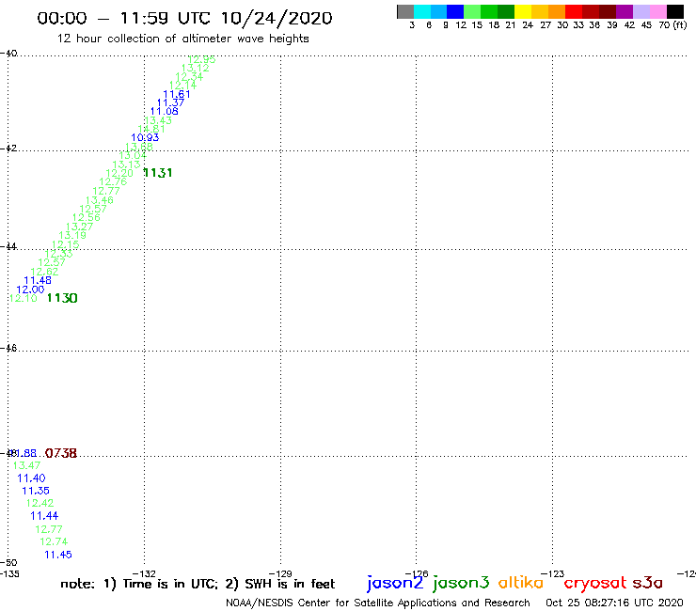Image resolution: width=696 pixels, height=611 pixels.
Task: Click the pure blue legend swatch
Action: click(x=455, y=11)
